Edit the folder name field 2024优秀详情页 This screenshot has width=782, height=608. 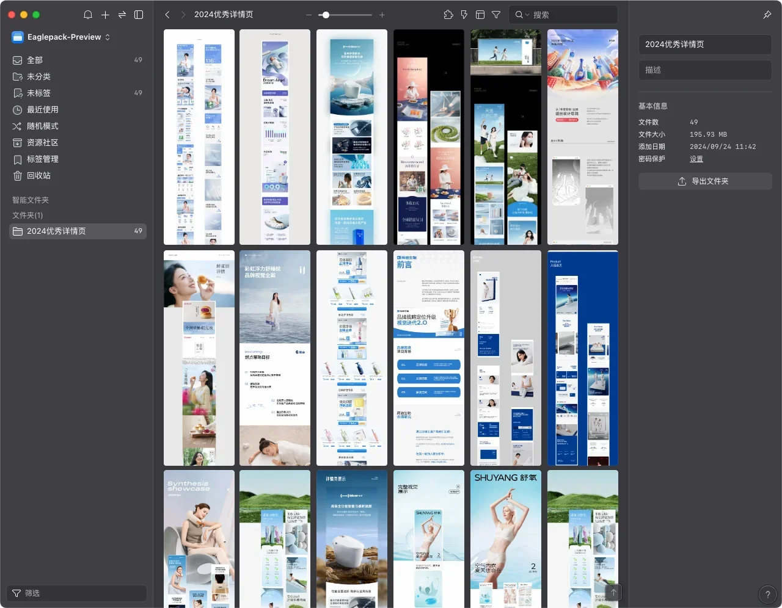click(x=705, y=45)
